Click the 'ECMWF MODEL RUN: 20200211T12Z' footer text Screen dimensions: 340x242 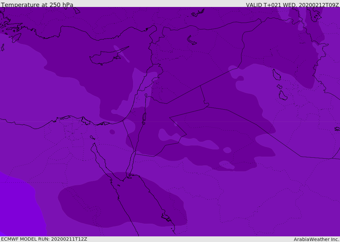pyautogui.click(x=44, y=239)
